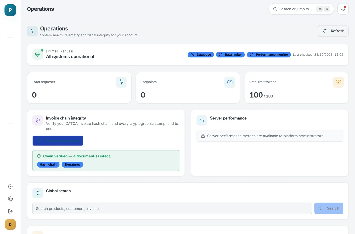The image size is (355, 234).
Task: Toggle dark mode moon icon
Action: 10,186
